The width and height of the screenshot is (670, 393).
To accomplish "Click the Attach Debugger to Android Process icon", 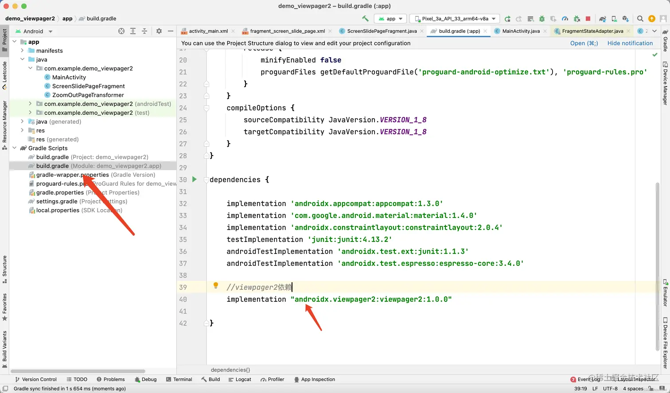I will 577,19.
